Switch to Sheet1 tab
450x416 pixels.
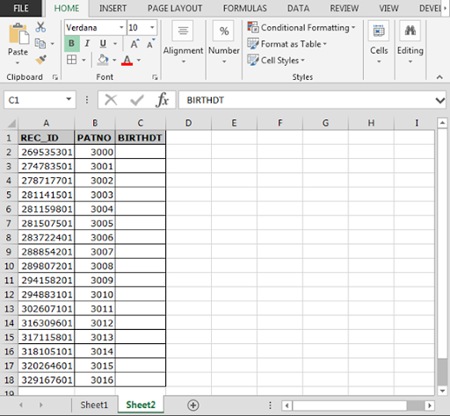pyautogui.click(x=94, y=405)
